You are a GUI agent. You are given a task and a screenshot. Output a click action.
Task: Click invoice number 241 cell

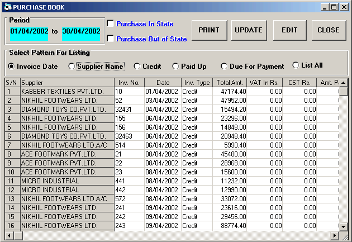point(129,208)
